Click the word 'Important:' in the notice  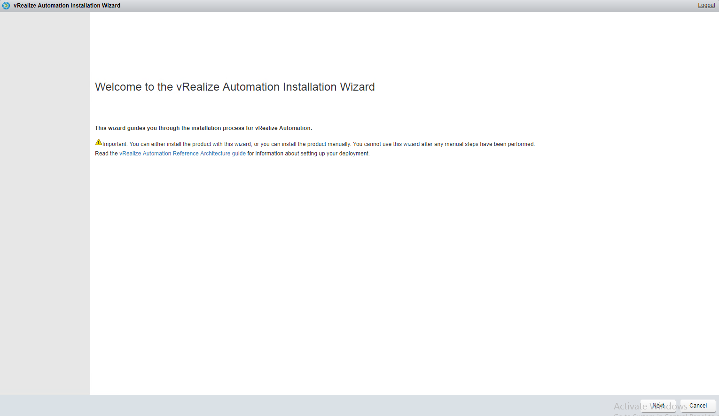pos(115,144)
